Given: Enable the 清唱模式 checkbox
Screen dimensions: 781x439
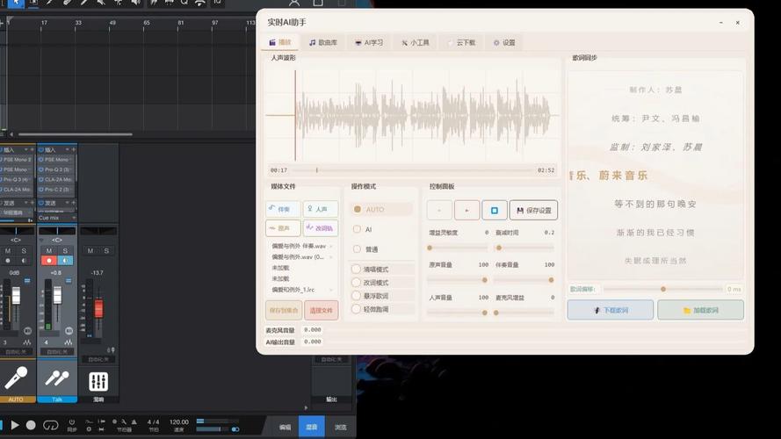Looking at the screenshot, I should pos(357,270).
